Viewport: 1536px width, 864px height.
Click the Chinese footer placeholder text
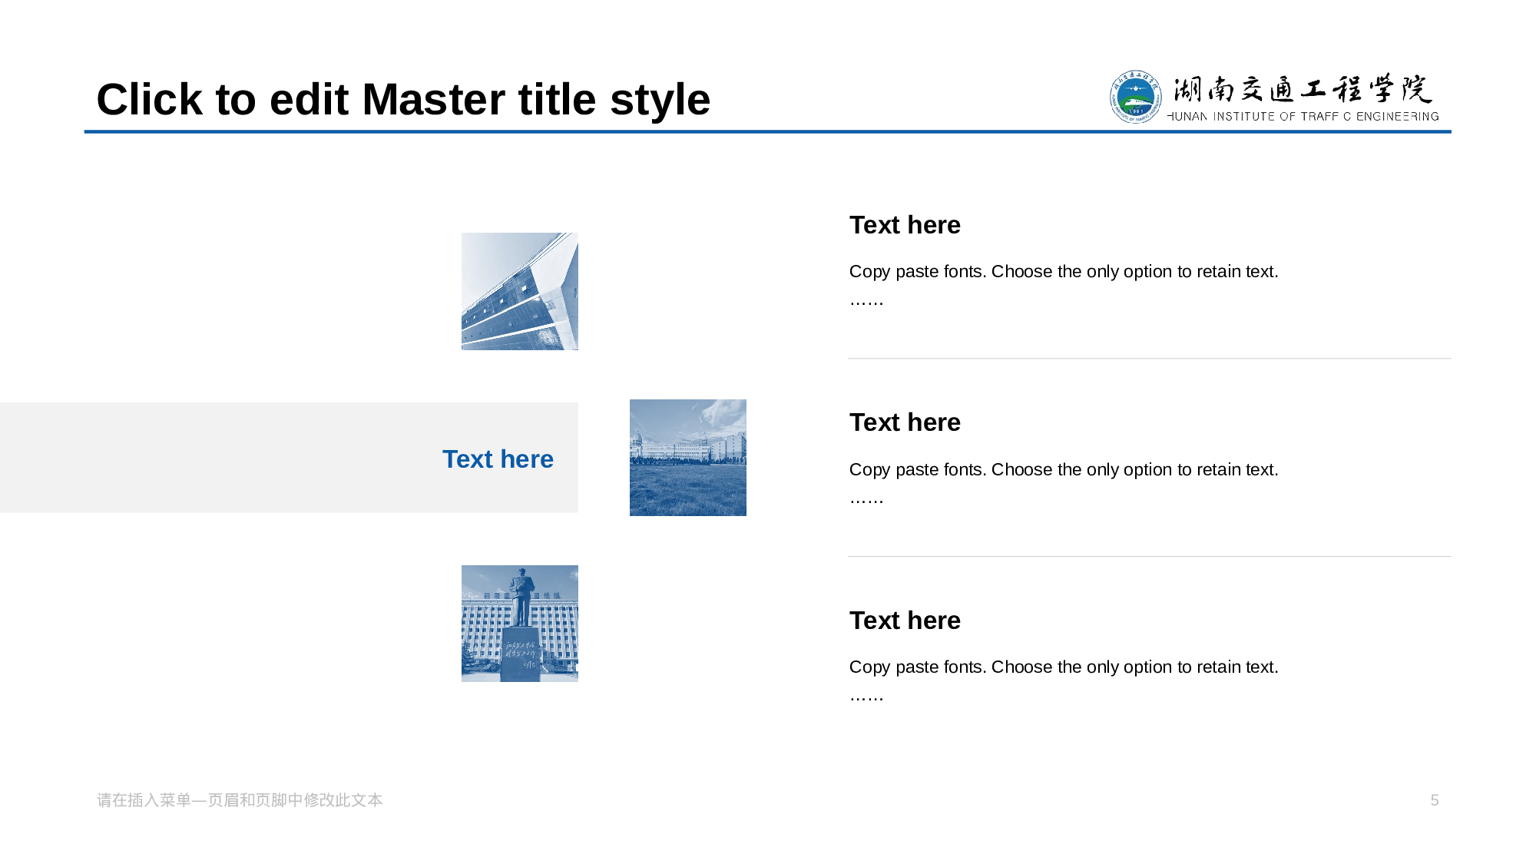[240, 800]
